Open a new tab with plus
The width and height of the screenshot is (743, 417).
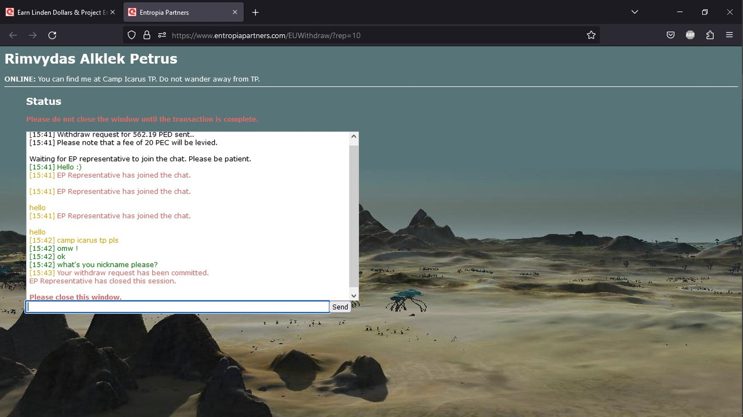click(x=255, y=12)
